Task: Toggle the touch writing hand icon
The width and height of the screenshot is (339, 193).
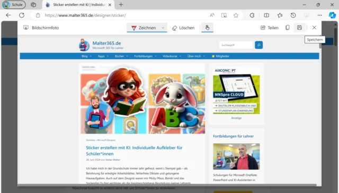Action: (x=207, y=27)
